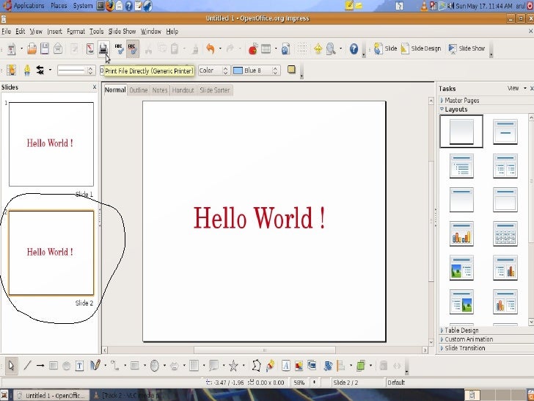Select the Rectangle drawing tool
This screenshot has height=401, width=534.
tap(53, 366)
